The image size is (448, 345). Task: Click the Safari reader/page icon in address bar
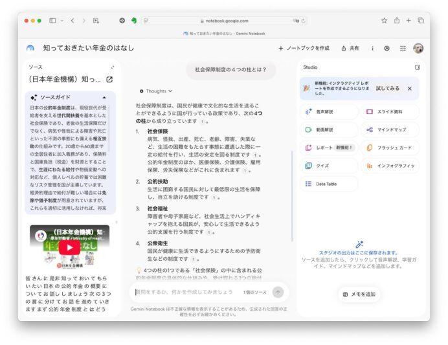click(x=146, y=21)
